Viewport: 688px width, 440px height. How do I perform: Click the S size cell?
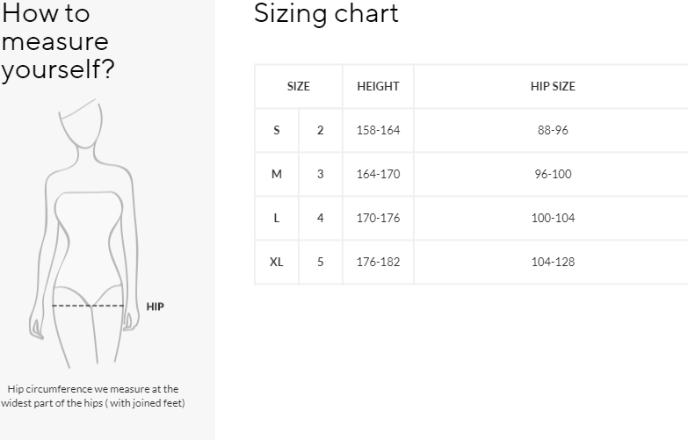point(277,130)
